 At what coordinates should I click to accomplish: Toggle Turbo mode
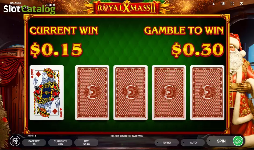click(x=167, y=143)
